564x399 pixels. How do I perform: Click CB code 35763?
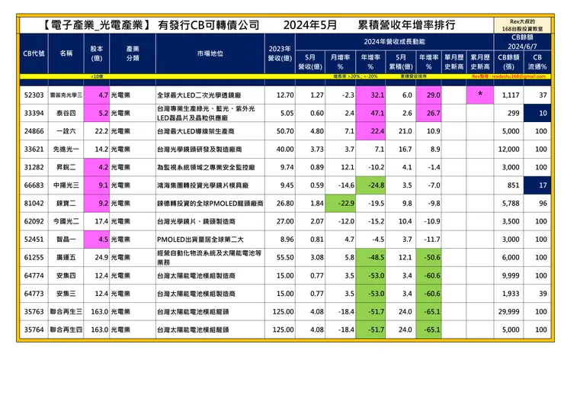tap(34, 311)
